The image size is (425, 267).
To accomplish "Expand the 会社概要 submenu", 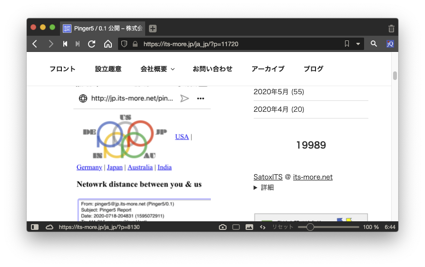I will tap(172, 69).
